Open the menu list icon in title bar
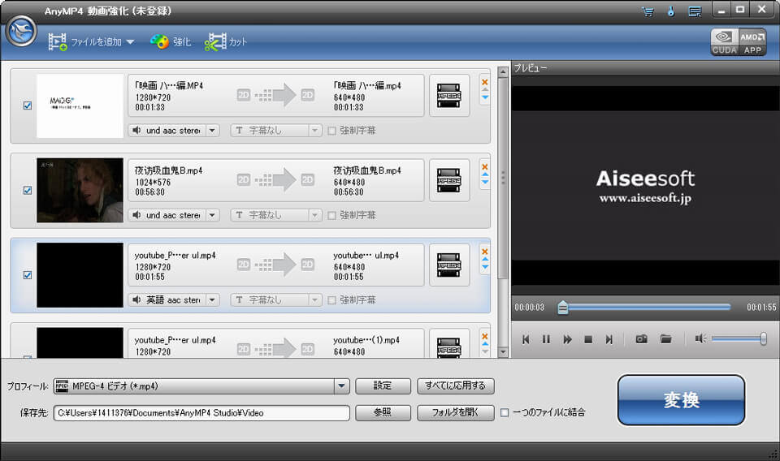 [x=695, y=11]
